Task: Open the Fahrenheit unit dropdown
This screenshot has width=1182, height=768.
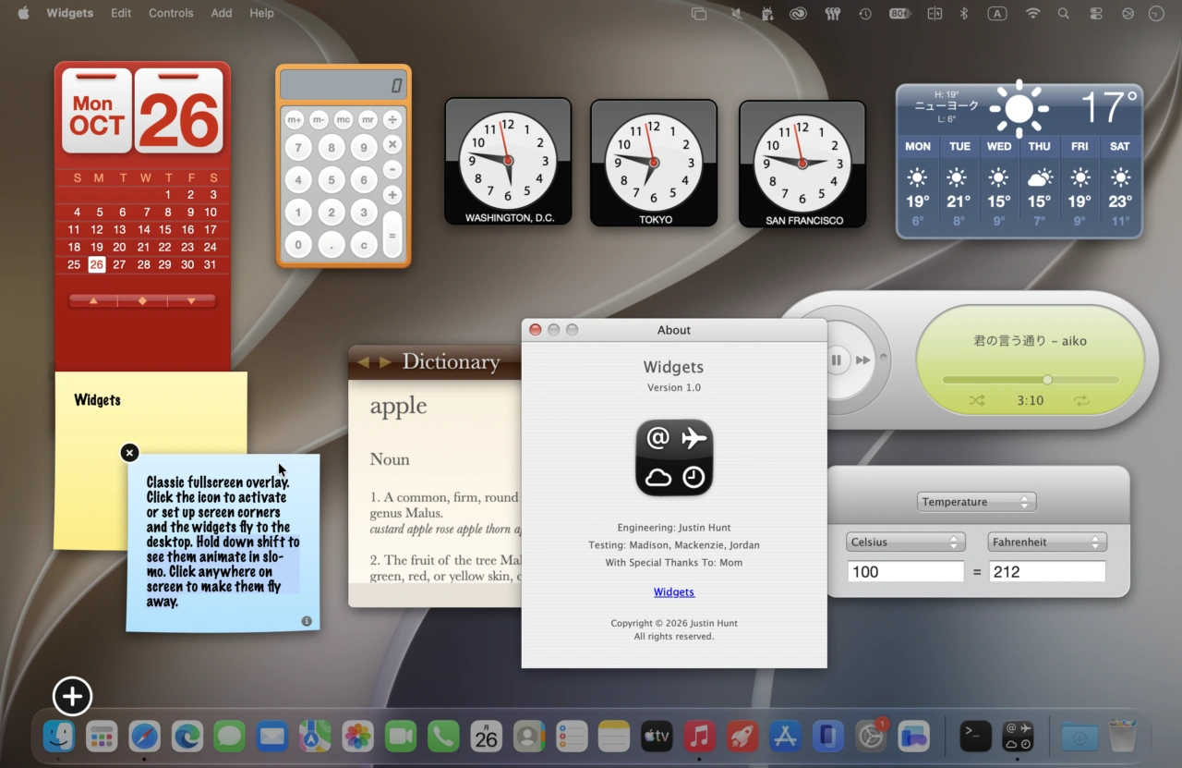Action: tap(1047, 542)
